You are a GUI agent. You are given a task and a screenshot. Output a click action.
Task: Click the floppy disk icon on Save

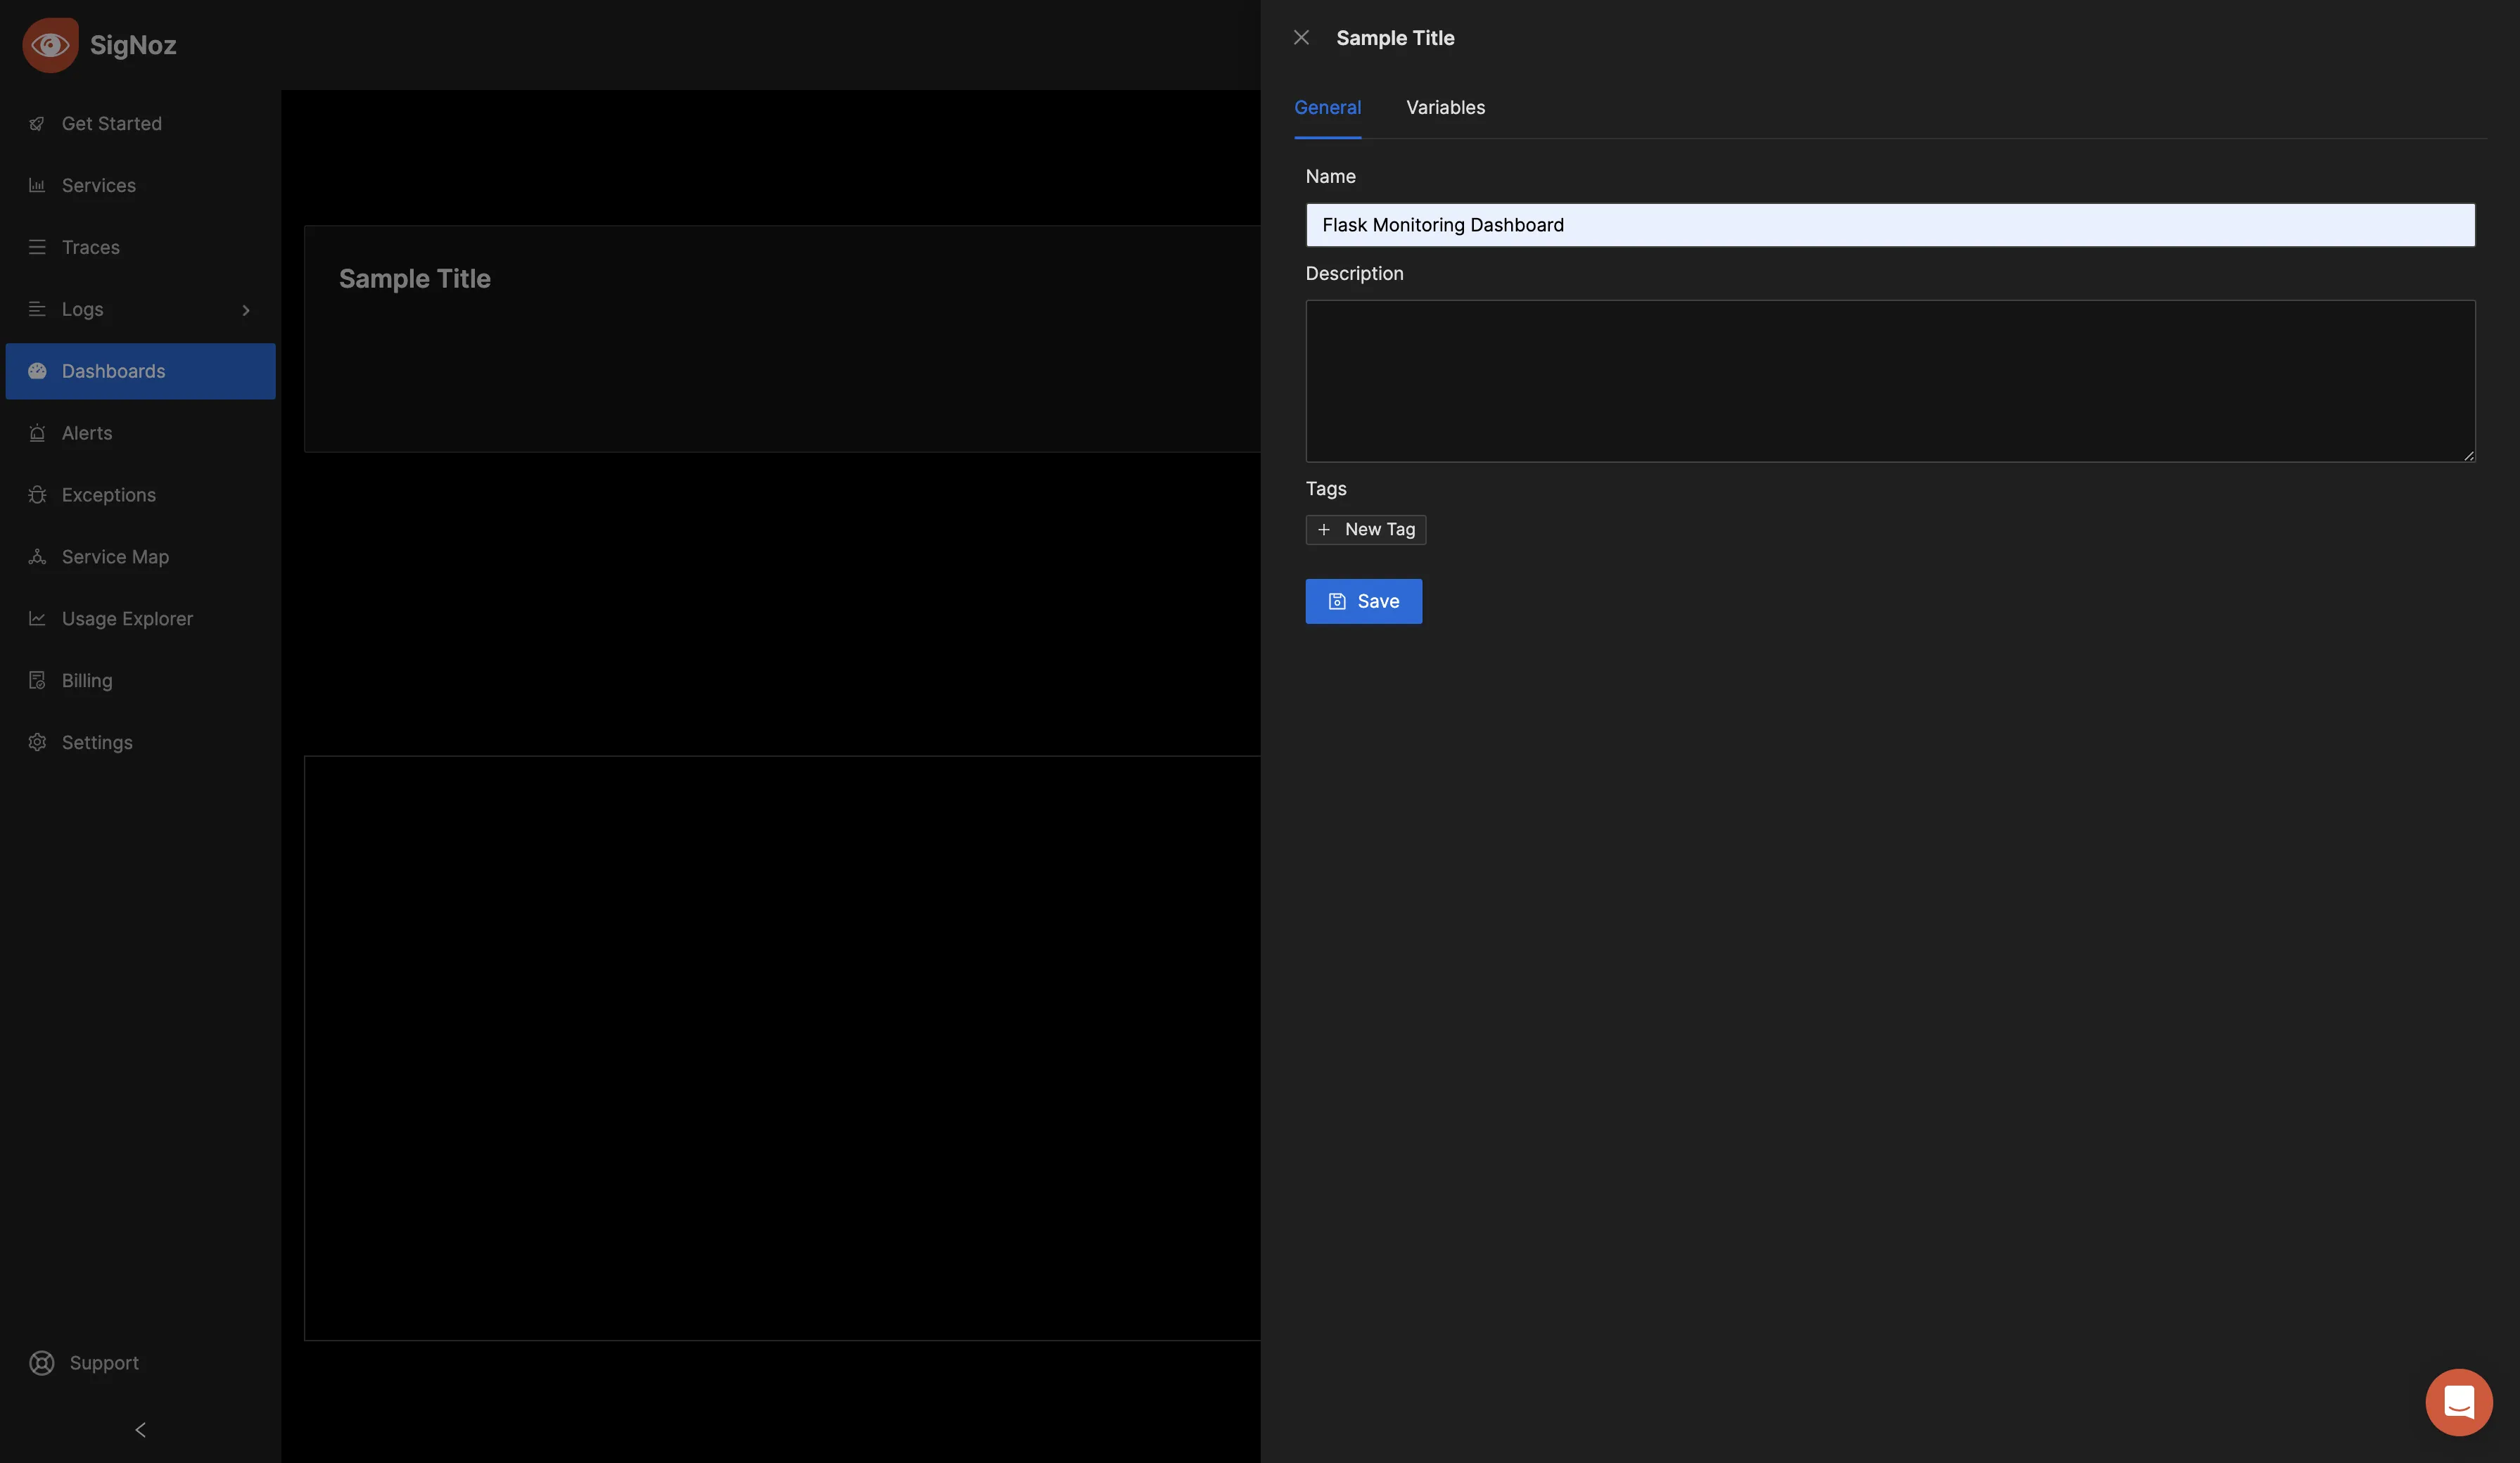pos(1337,601)
